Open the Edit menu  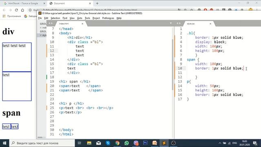coord(46,18)
